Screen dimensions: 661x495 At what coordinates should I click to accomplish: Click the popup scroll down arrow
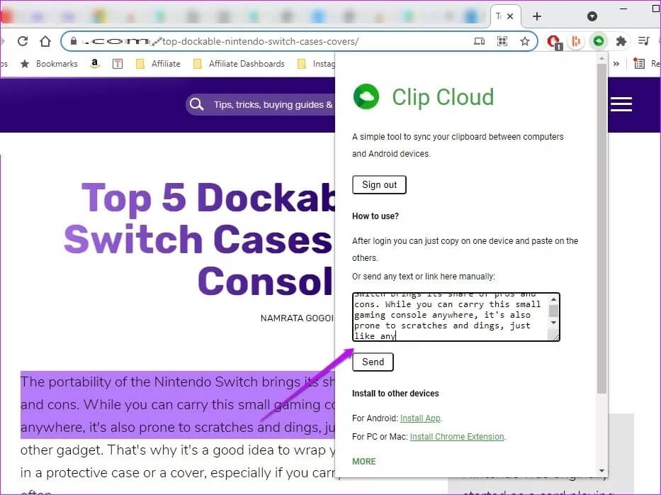click(x=601, y=470)
